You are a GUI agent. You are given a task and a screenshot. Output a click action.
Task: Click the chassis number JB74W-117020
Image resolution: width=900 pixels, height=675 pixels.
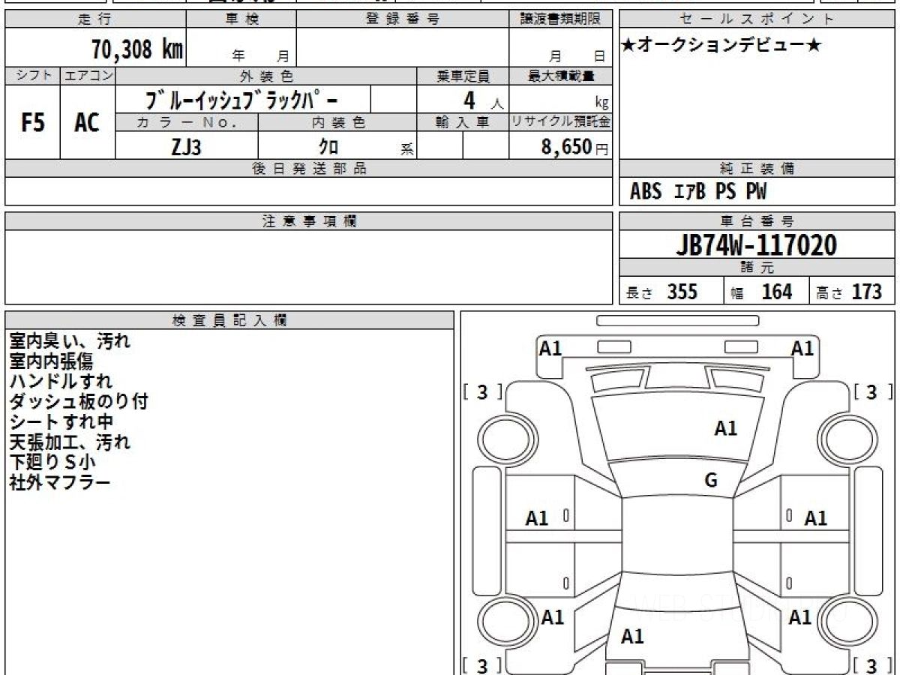pos(756,245)
